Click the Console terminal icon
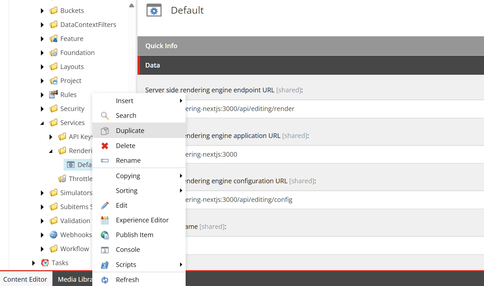 [x=104, y=250]
